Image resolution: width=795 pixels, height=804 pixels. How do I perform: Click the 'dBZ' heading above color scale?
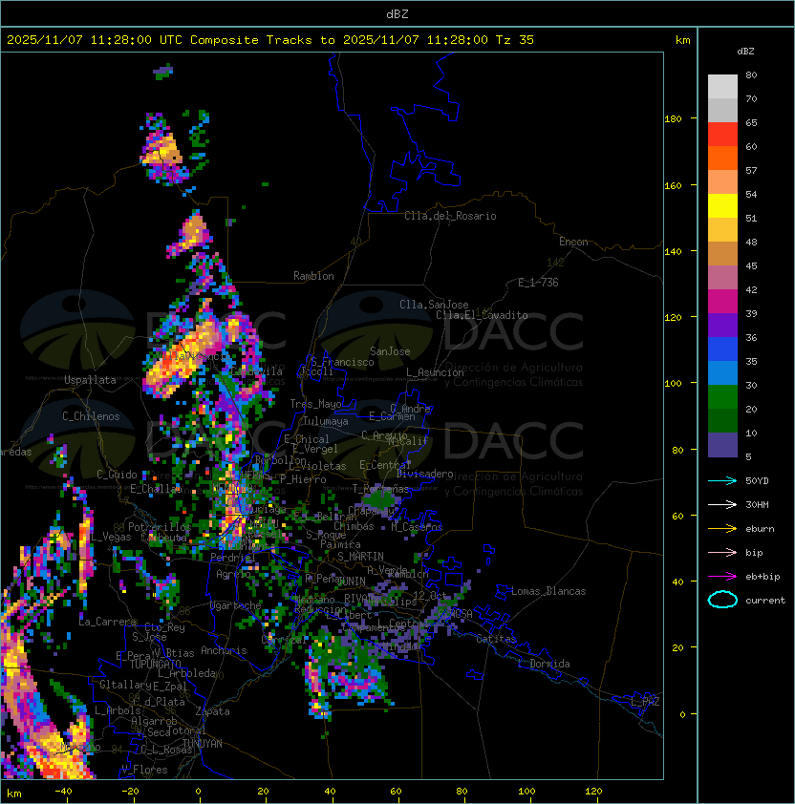pos(745,52)
